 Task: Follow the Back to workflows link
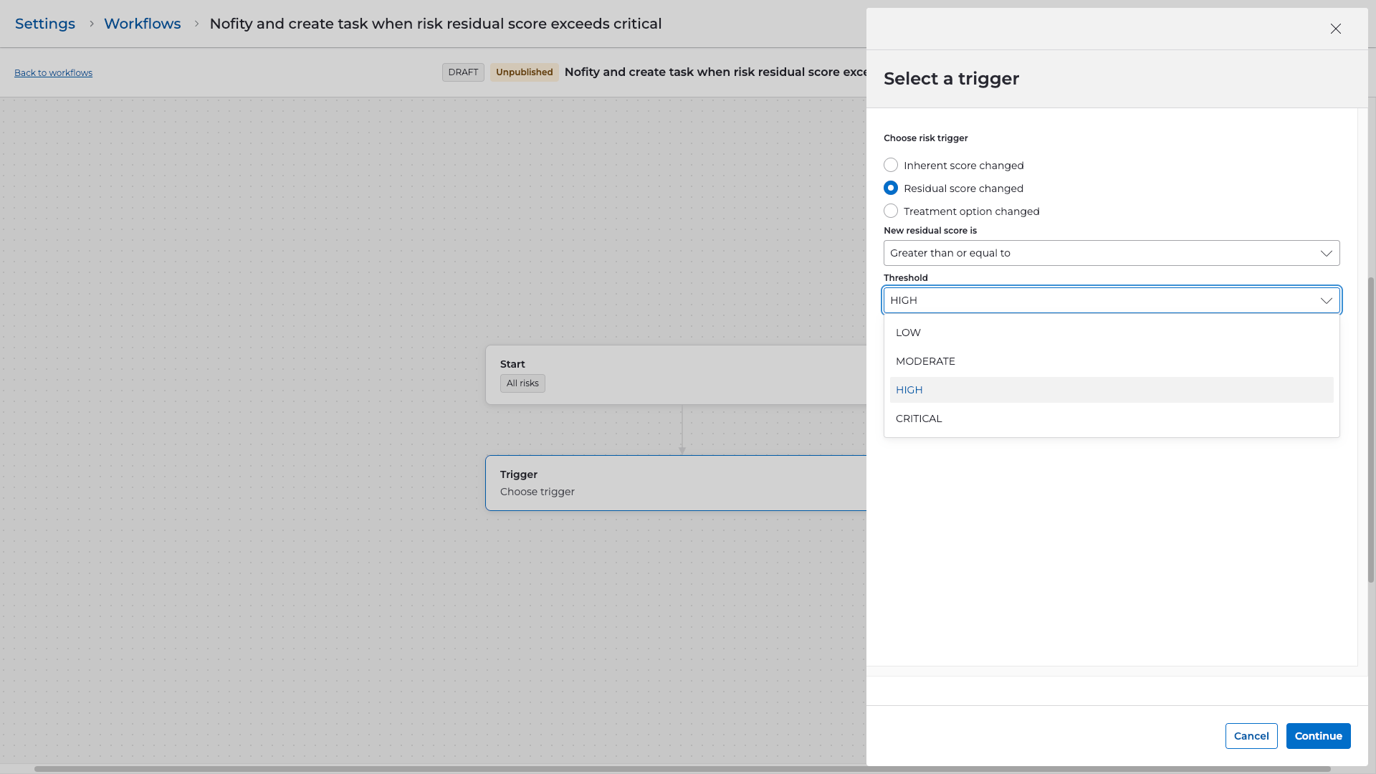53,73
